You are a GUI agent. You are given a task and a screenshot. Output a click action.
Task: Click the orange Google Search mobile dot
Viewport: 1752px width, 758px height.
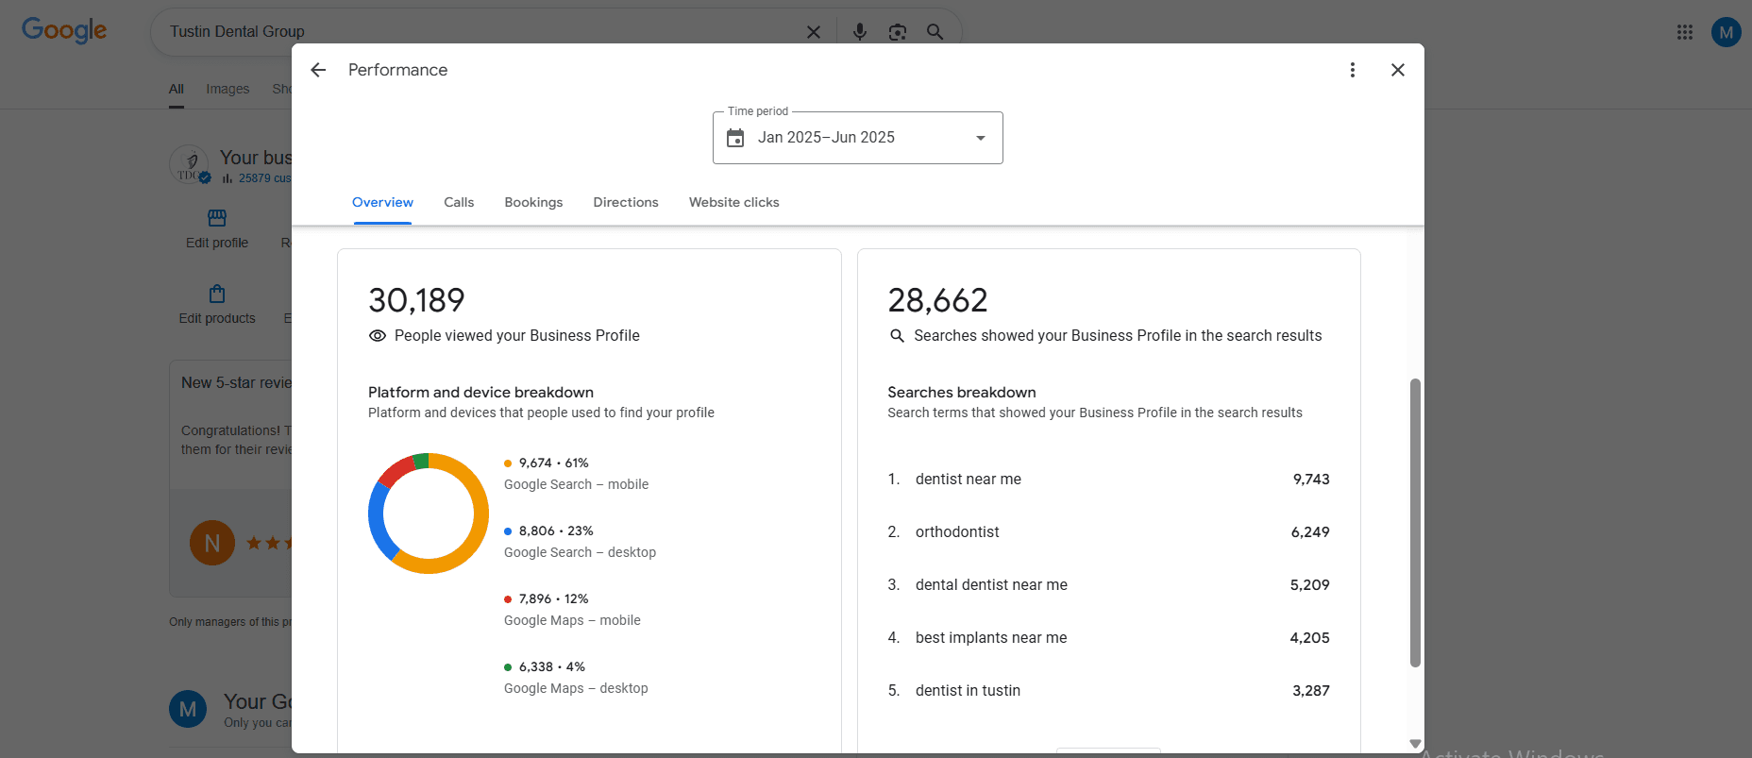[x=508, y=463]
